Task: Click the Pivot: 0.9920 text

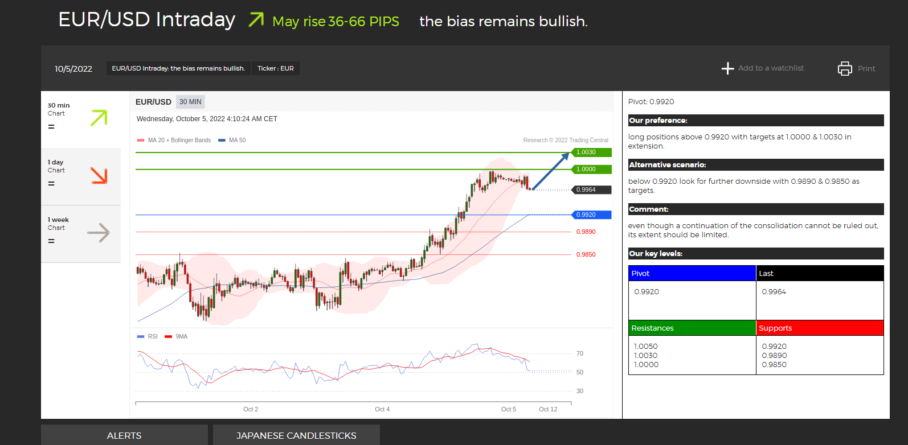Action: point(651,102)
